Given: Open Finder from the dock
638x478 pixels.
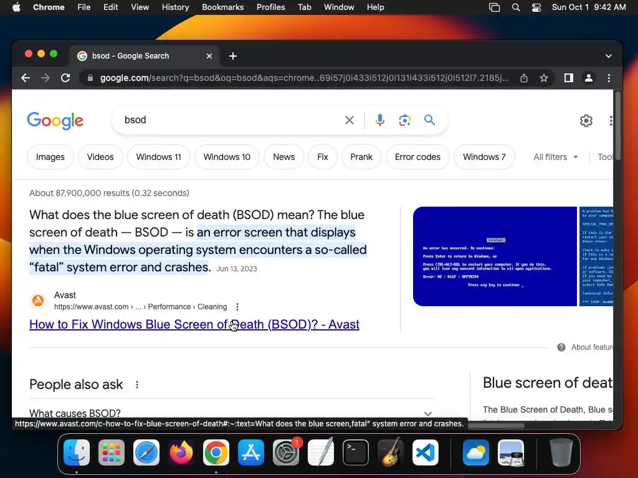Looking at the screenshot, I should point(77,452).
